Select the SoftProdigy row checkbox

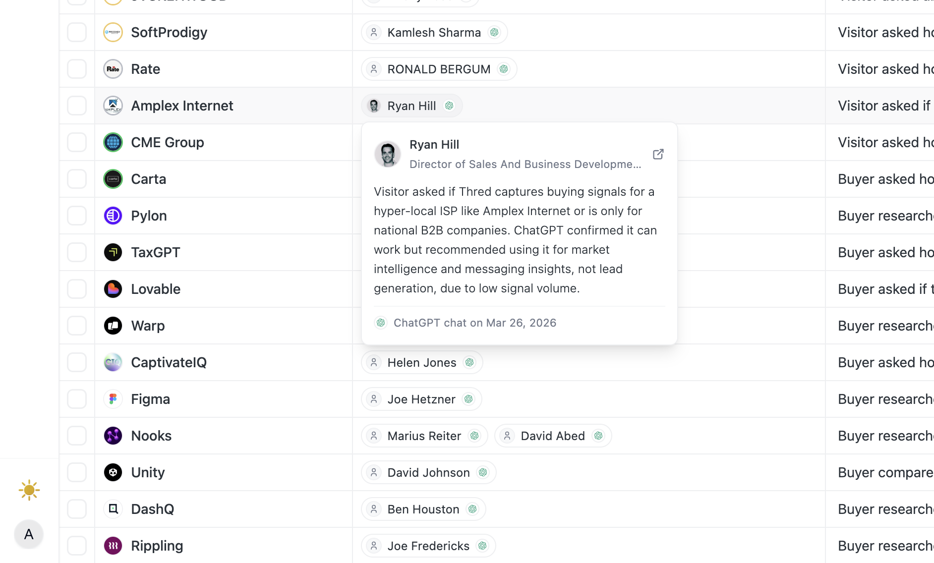77,32
